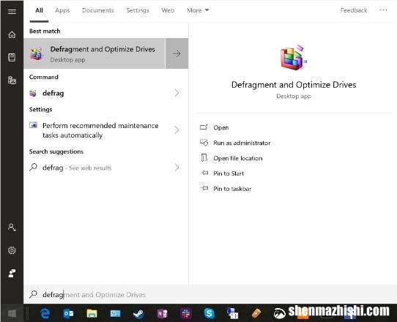This screenshot has height=322, width=397.
Task: Switch to the Documents tab
Action: pyautogui.click(x=97, y=10)
